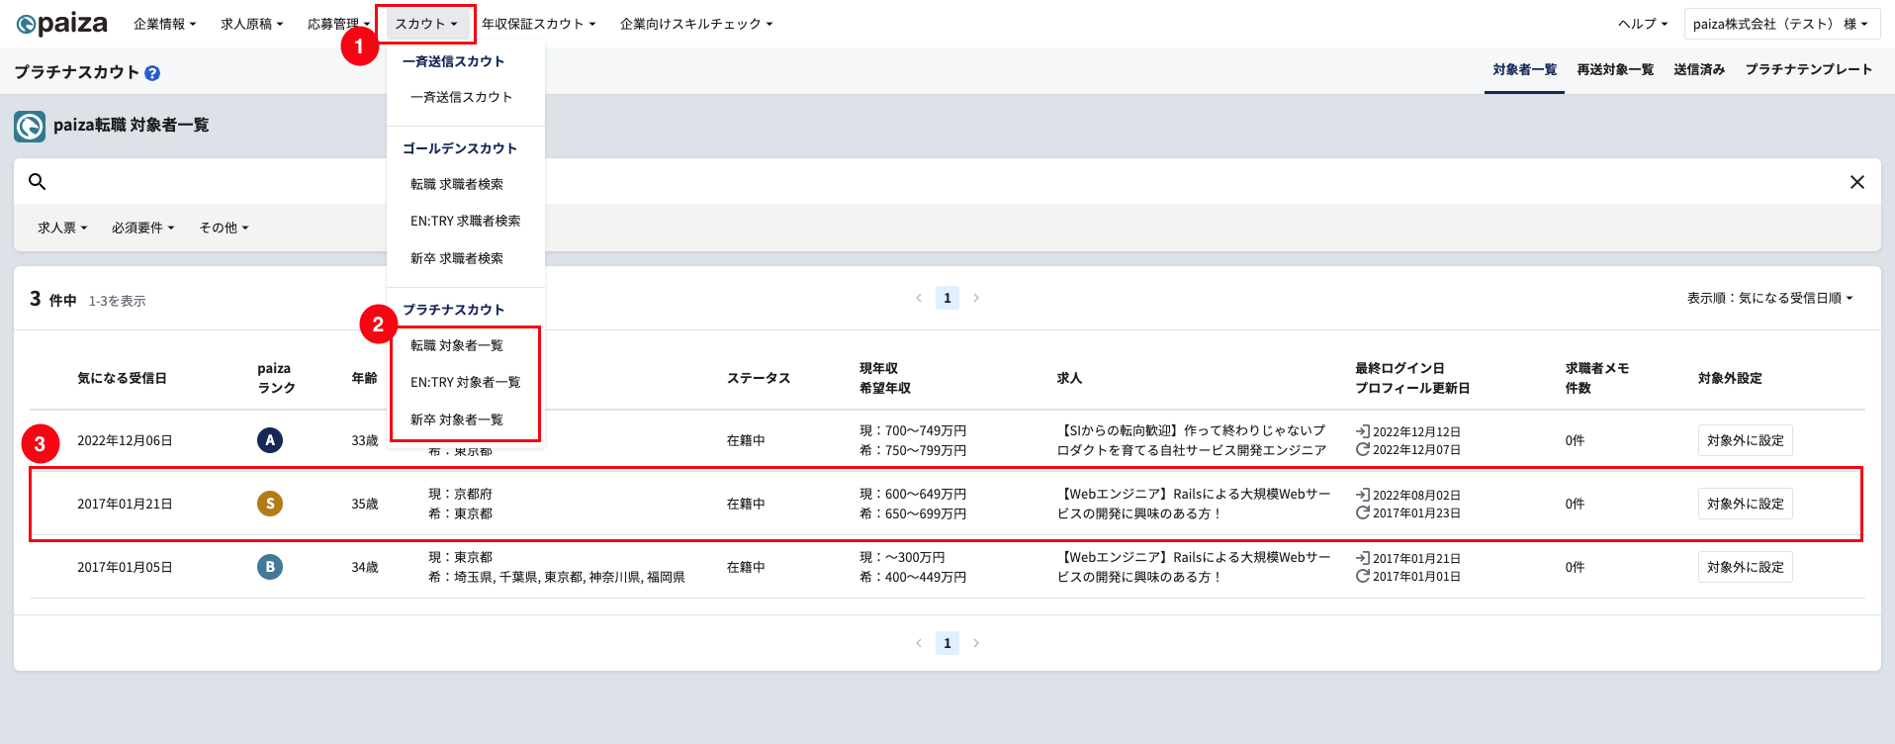Click page 1 in top pagination
Image resolution: width=1895 pixels, height=744 pixels.
pyautogui.click(x=947, y=298)
